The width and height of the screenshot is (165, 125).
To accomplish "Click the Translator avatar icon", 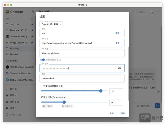I will [x=7, y=73].
